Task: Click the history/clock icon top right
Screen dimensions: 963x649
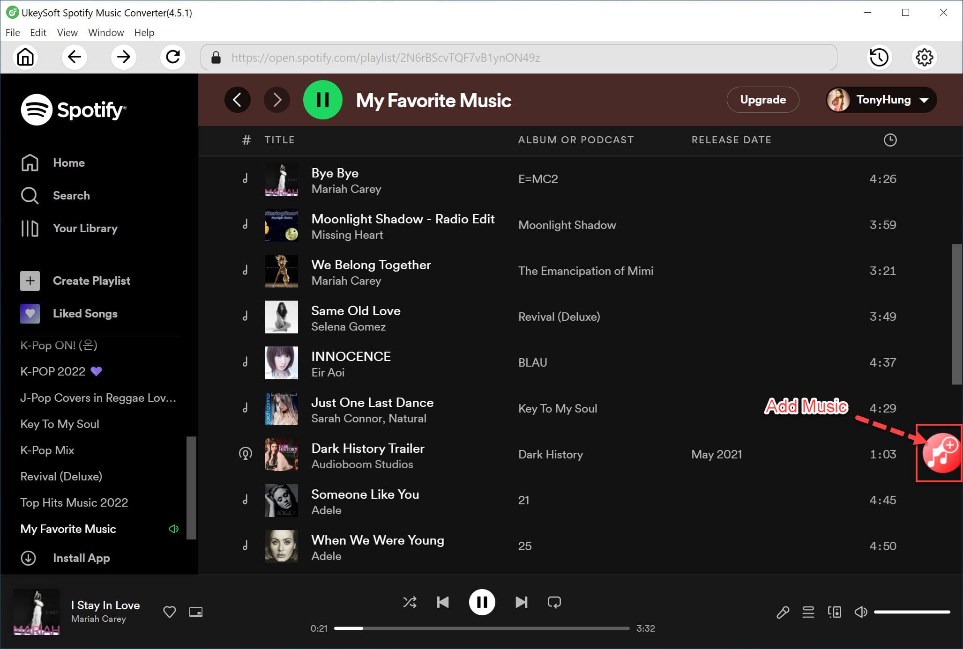Action: click(x=879, y=58)
